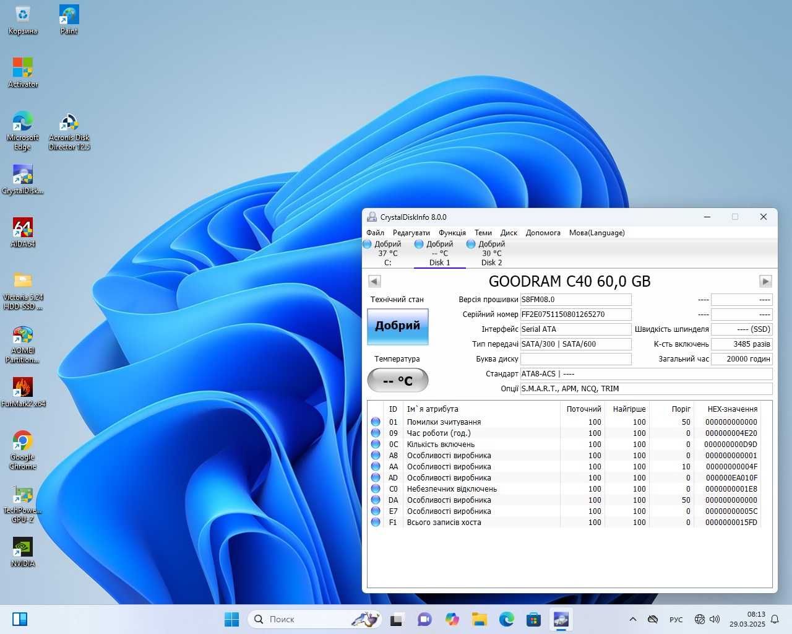Click the taskbar search box Поиск
The image size is (792, 634).
pyautogui.click(x=315, y=619)
